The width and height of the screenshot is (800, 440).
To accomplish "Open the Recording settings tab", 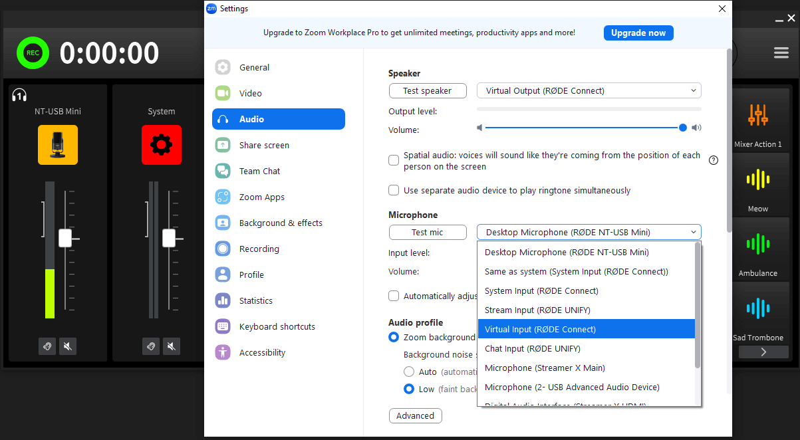I will click(279, 249).
